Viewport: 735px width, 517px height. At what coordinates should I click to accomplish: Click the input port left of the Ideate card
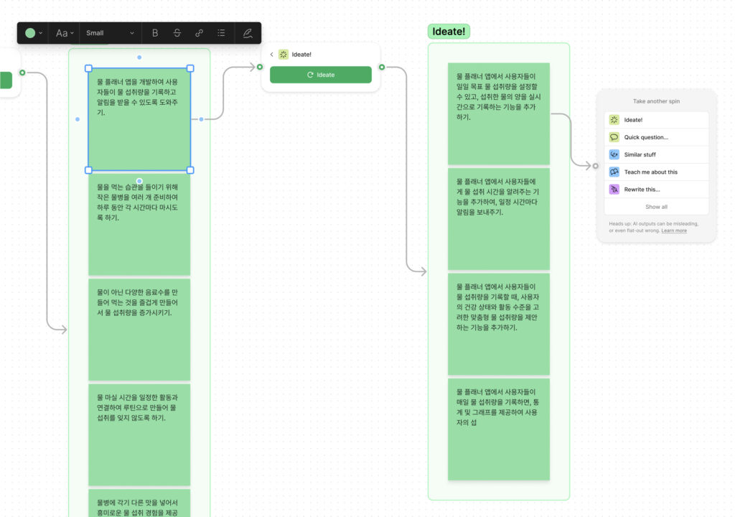(260, 67)
